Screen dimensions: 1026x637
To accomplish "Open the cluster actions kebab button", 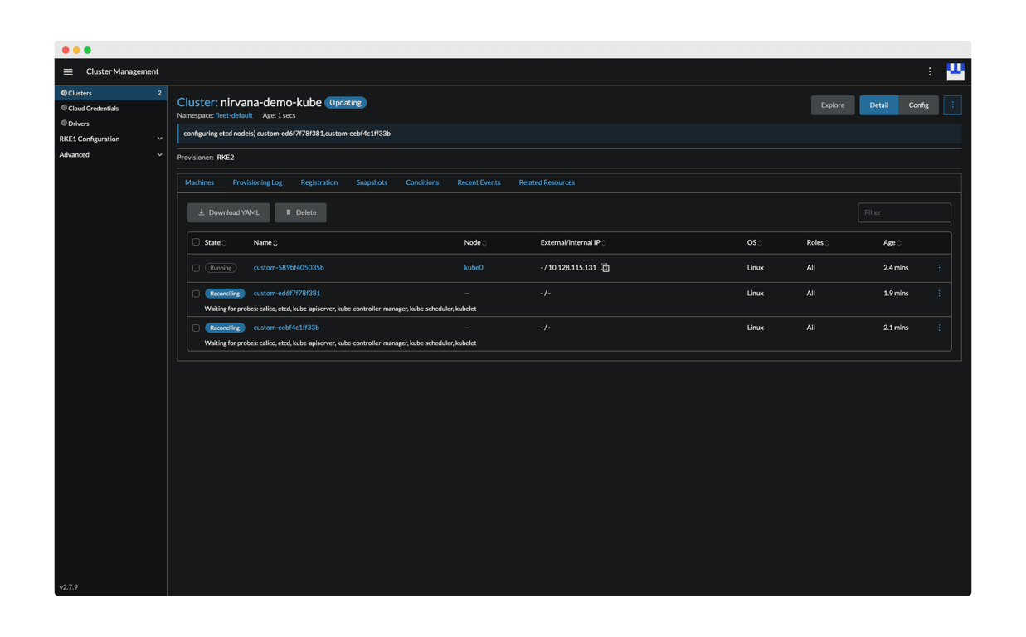I will point(952,105).
